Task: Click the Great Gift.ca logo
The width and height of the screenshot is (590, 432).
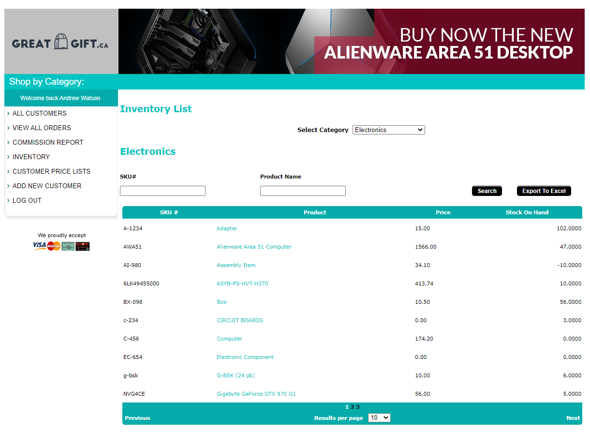Action: click(x=60, y=43)
